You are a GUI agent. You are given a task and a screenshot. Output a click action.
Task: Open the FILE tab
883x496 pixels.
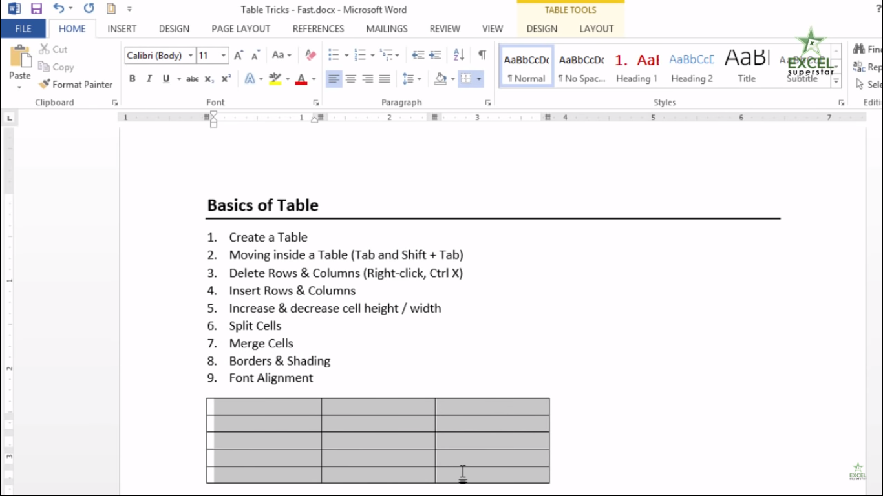[23, 28]
